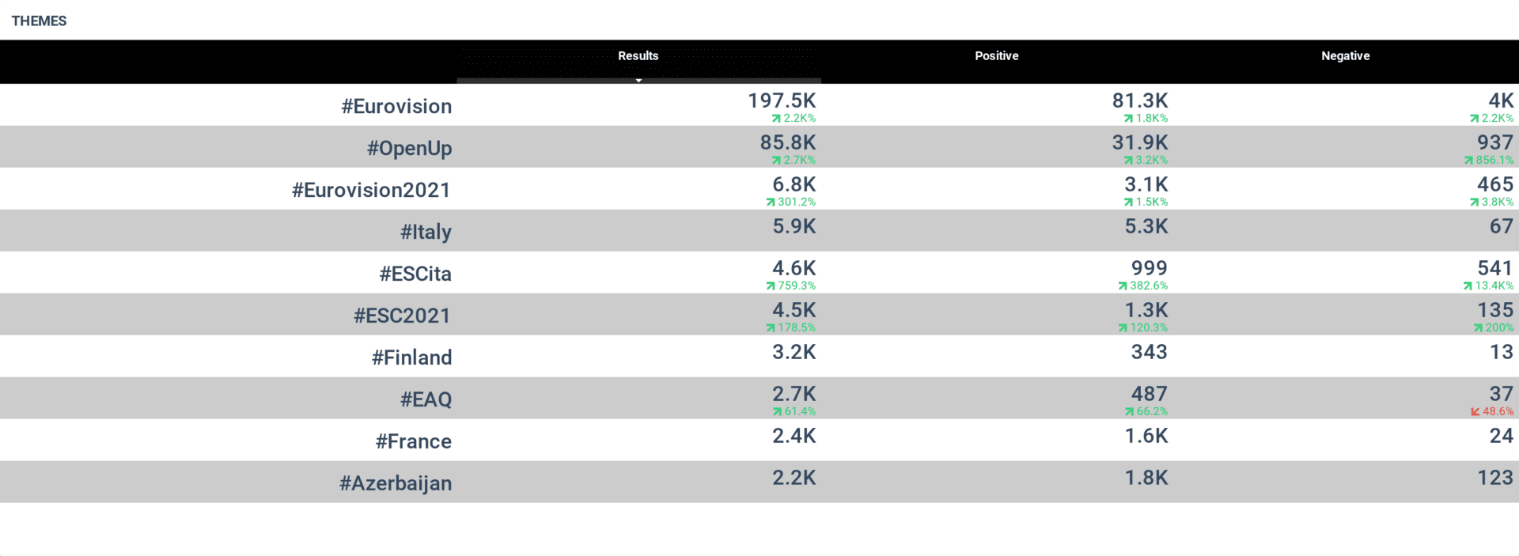Open the #ESCita theme
1519x556 pixels.
pyautogui.click(x=415, y=274)
